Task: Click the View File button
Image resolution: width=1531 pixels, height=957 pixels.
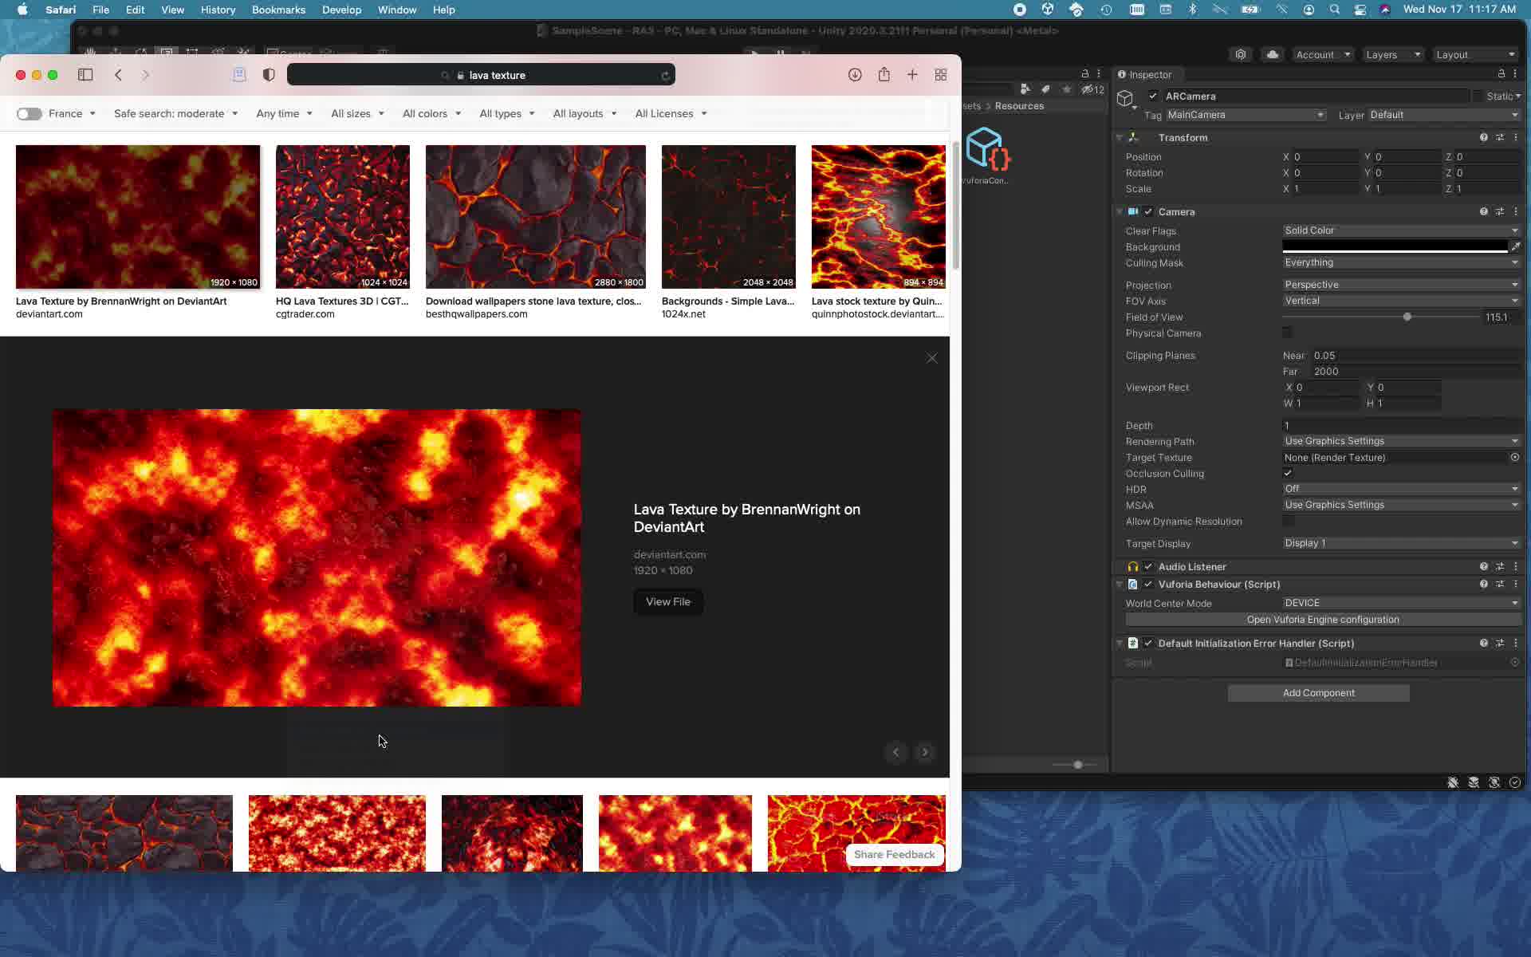Action: pos(668,602)
